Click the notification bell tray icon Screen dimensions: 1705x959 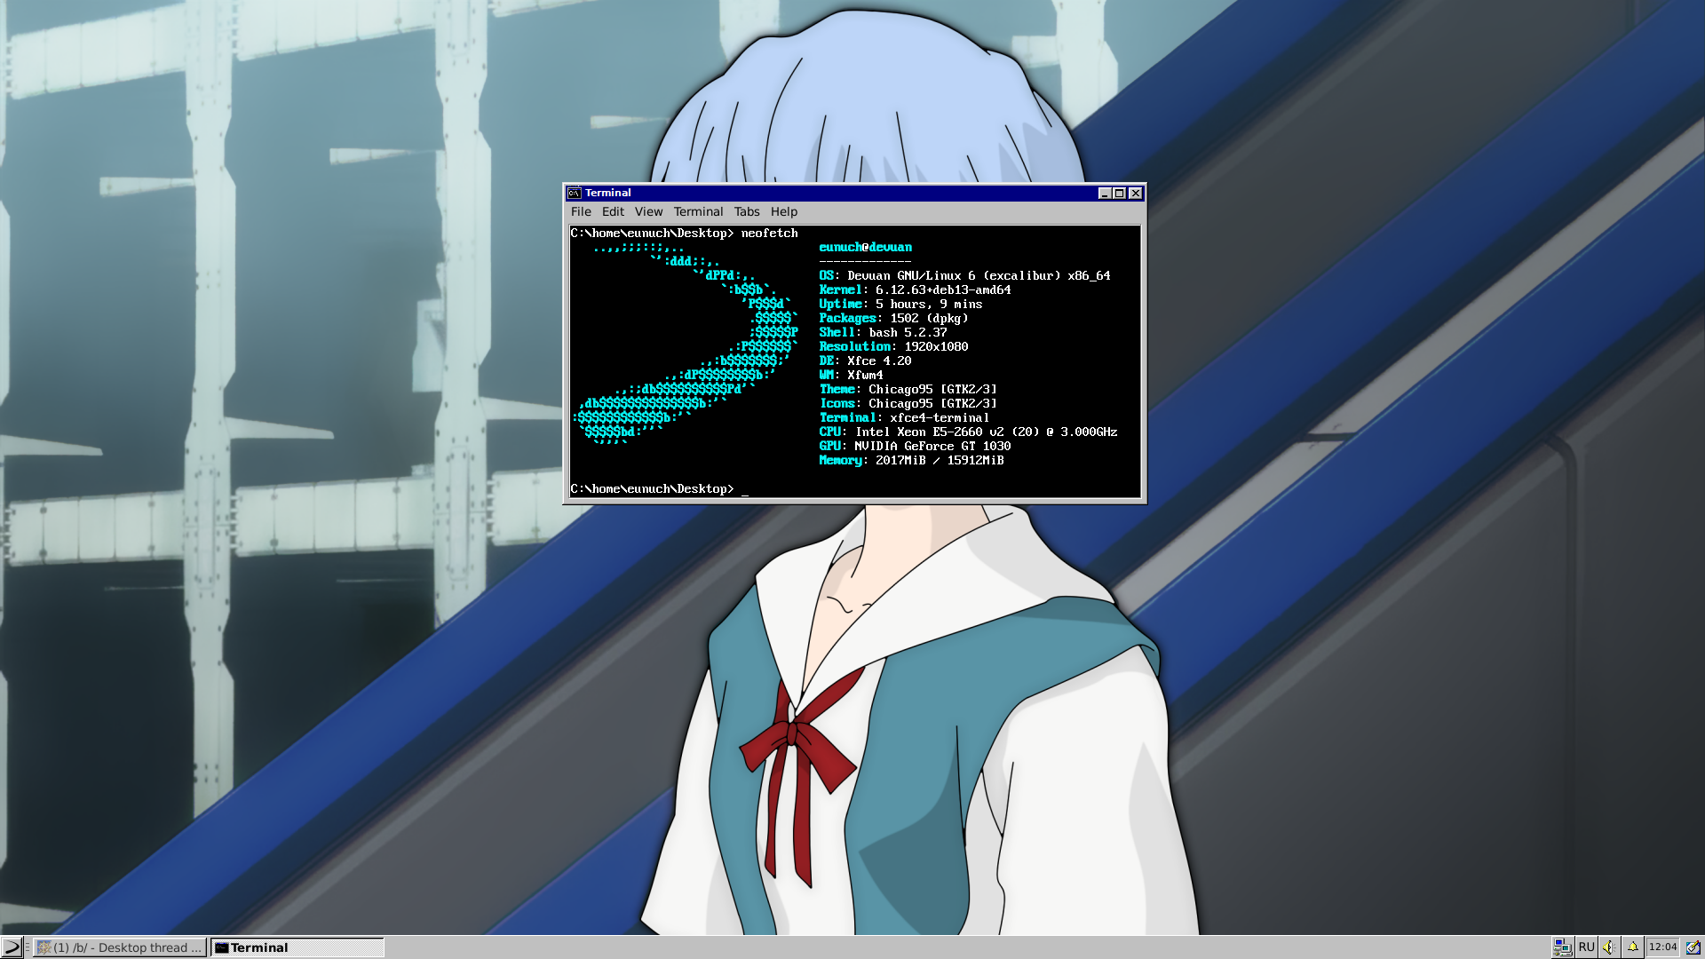point(1632,947)
